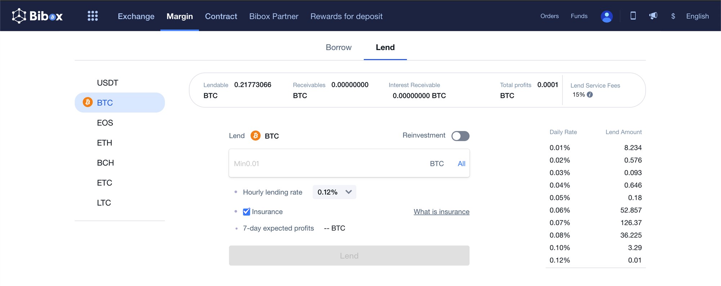The height and width of the screenshot is (286, 721).
Task: Click the Bibox logo icon
Action: pos(19,16)
